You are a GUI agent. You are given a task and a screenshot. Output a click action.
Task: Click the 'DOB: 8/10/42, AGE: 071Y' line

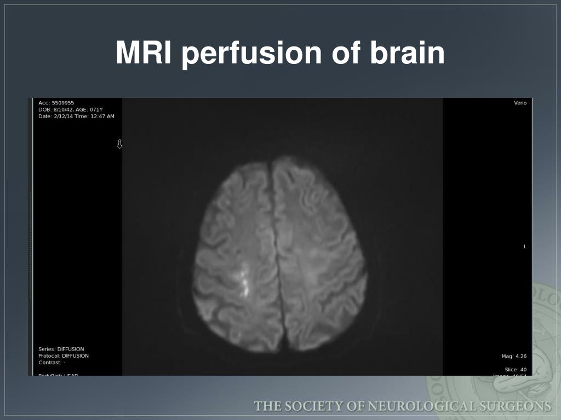click(71, 109)
